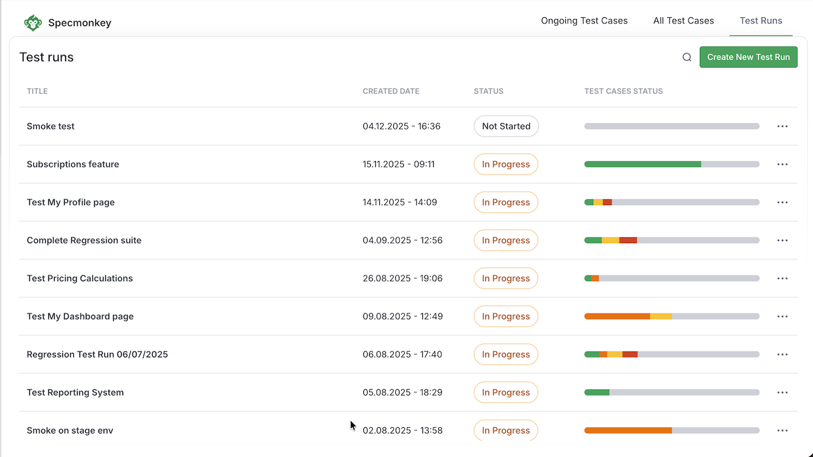Click the date 26.08.2025 - 19:06
The height and width of the screenshot is (457, 813).
pos(403,279)
